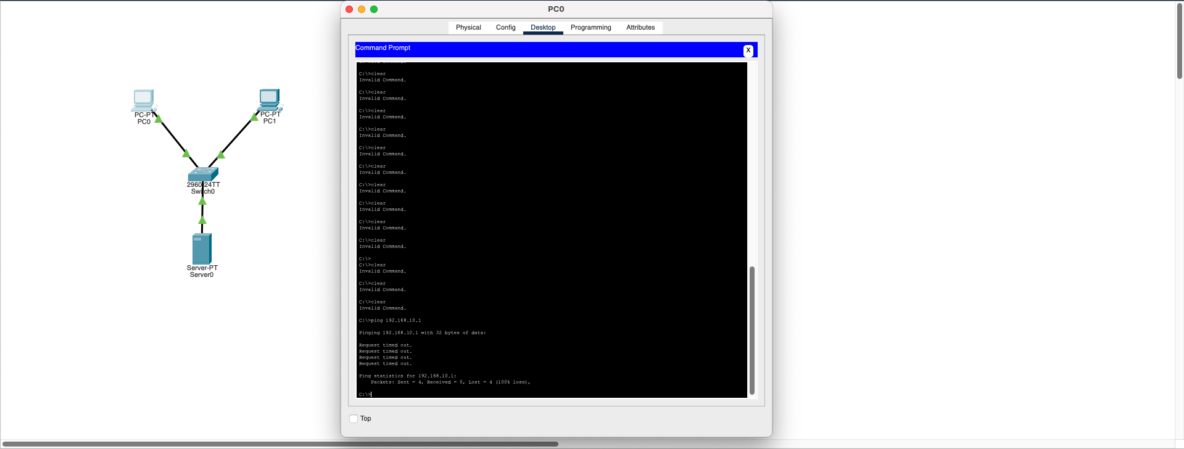Select the PC1 computer icon in the topology

(x=270, y=99)
